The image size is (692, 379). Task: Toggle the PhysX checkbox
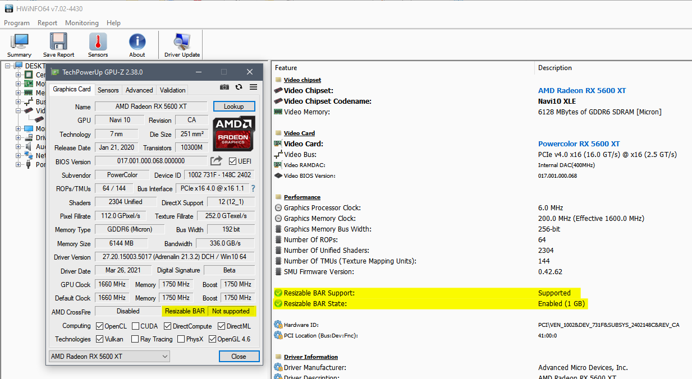(181, 339)
